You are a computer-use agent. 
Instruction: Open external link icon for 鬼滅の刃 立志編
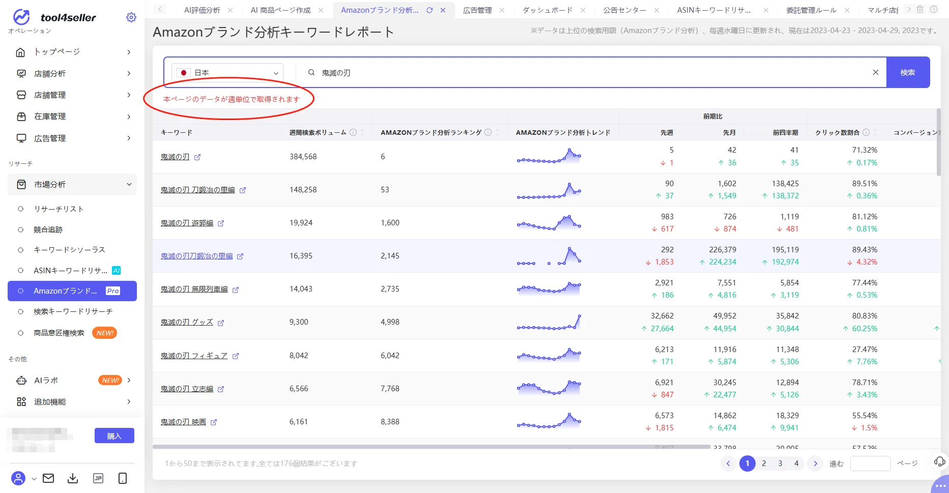(x=221, y=389)
